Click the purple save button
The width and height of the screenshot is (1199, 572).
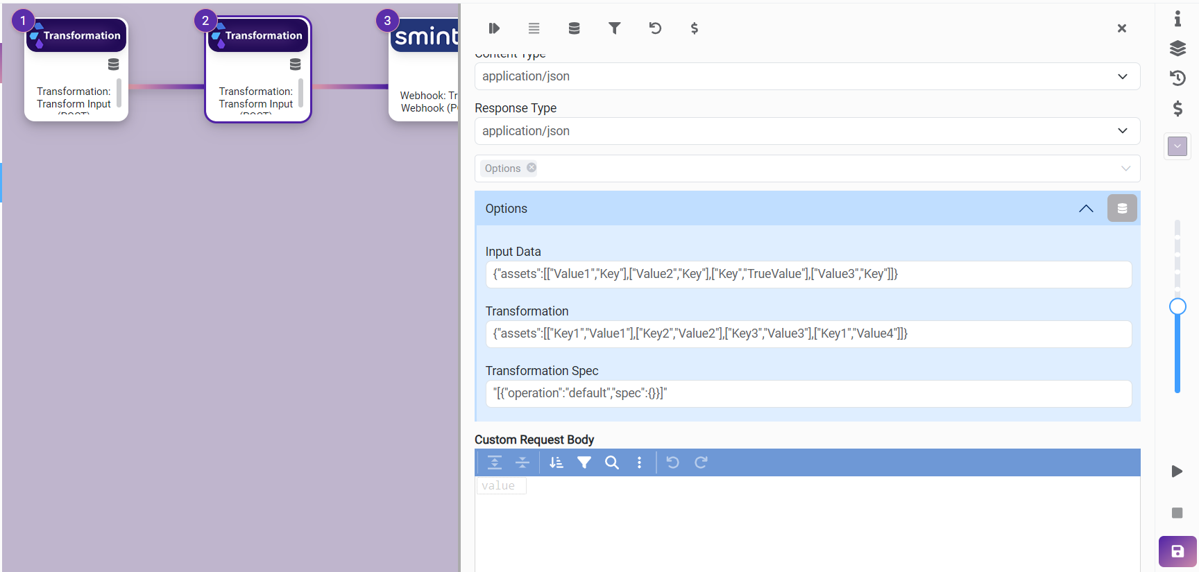(1177, 551)
